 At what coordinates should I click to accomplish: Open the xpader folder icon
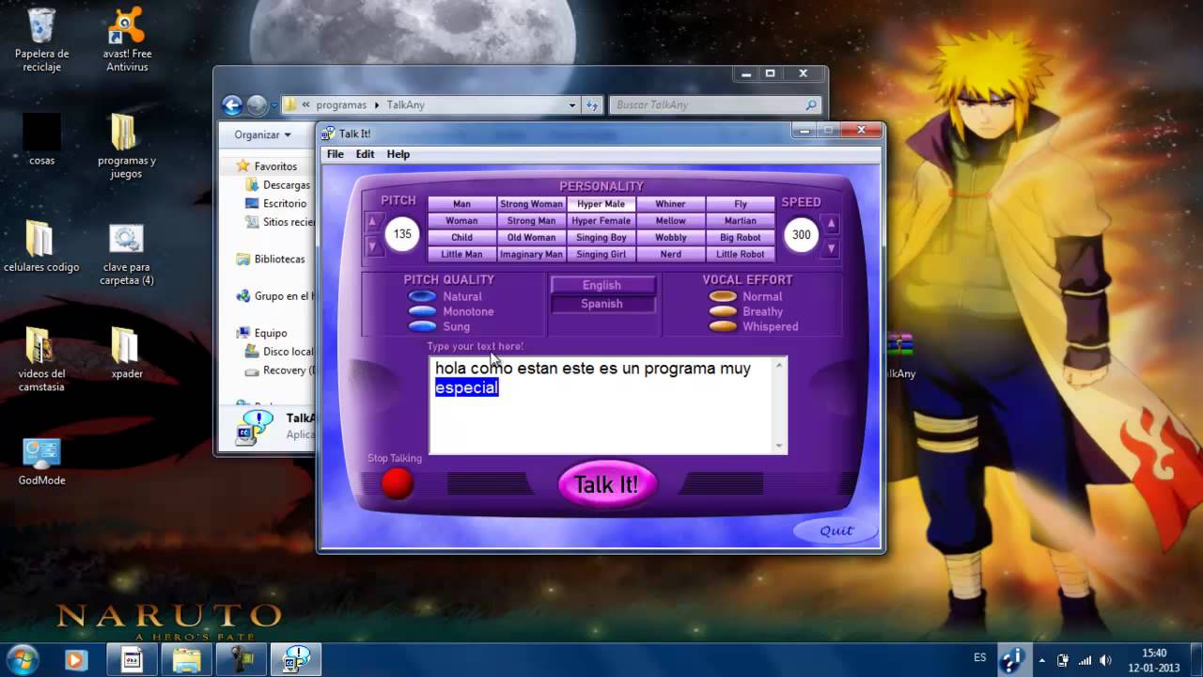coord(127,354)
